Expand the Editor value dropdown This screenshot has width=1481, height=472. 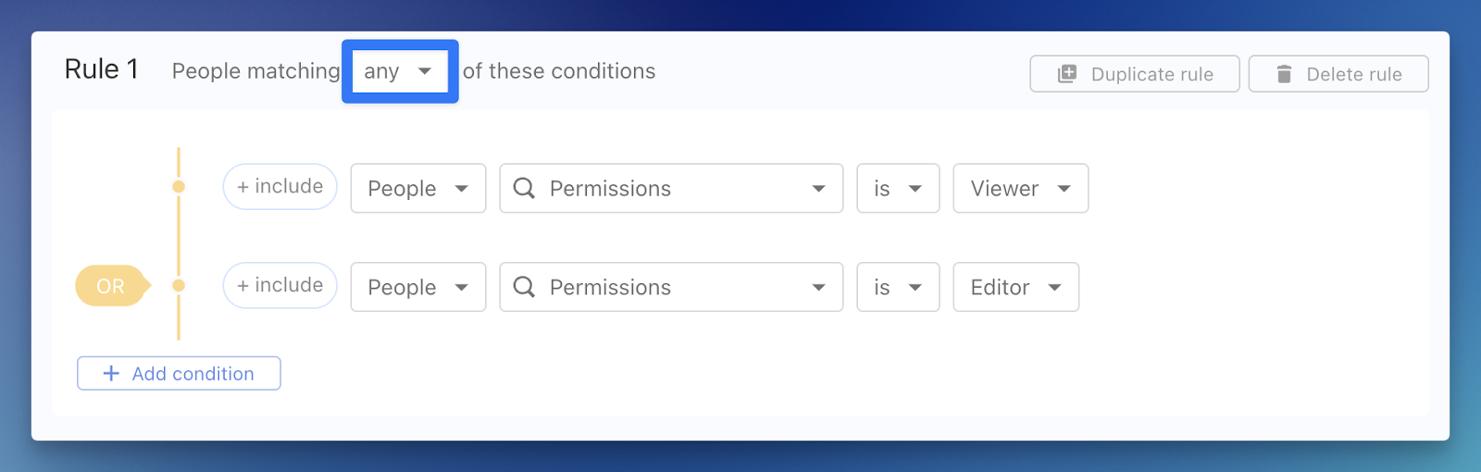(1015, 287)
